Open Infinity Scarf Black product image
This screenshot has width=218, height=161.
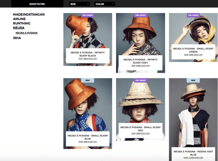tap(88, 32)
